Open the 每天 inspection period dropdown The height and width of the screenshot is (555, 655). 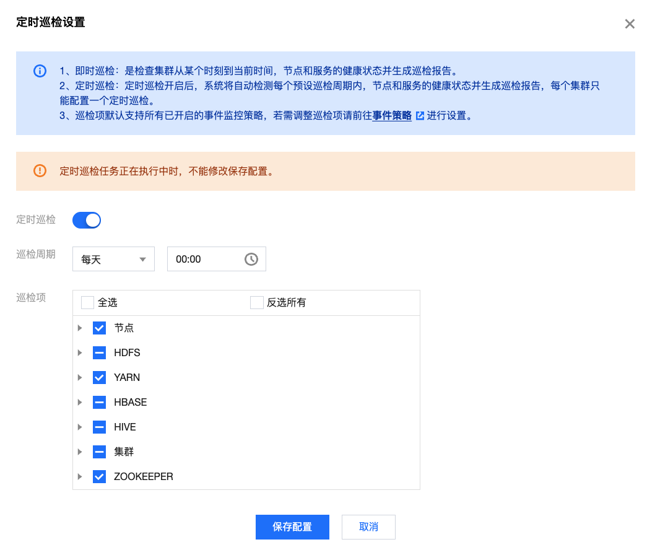click(x=113, y=260)
